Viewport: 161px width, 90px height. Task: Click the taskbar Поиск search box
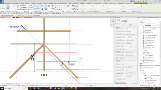[16, 88]
